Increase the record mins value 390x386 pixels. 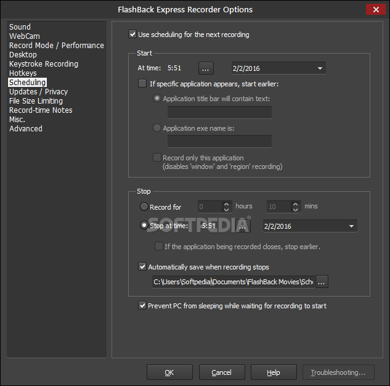click(x=295, y=204)
